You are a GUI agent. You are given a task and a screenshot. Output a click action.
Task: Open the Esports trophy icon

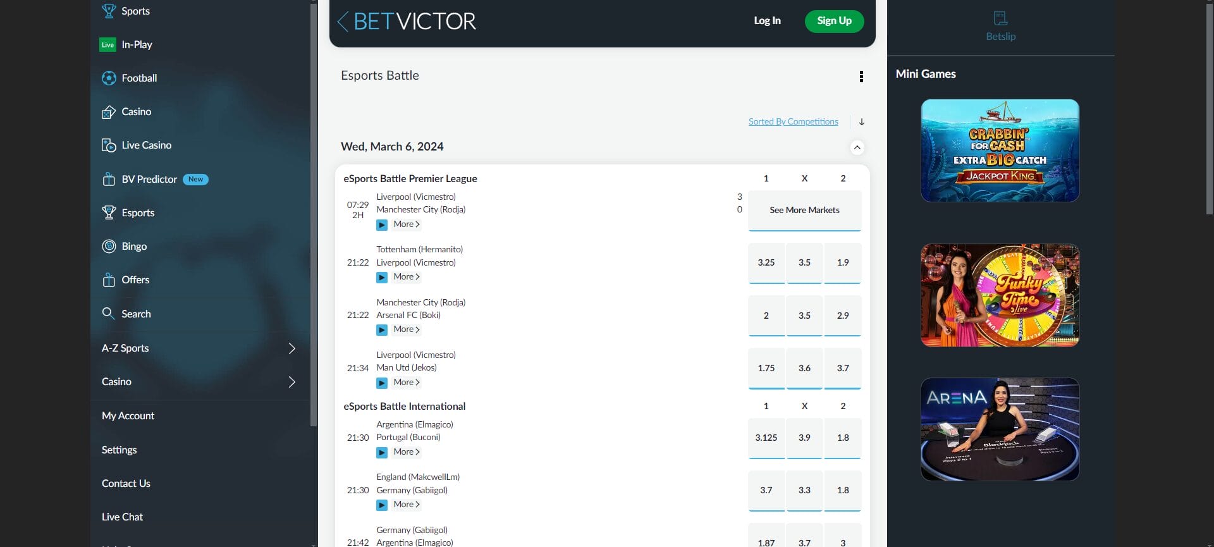(x=108, y=212)
